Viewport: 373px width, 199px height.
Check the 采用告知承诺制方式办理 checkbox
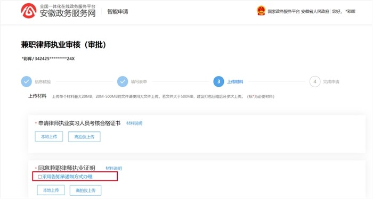[40, 177]
